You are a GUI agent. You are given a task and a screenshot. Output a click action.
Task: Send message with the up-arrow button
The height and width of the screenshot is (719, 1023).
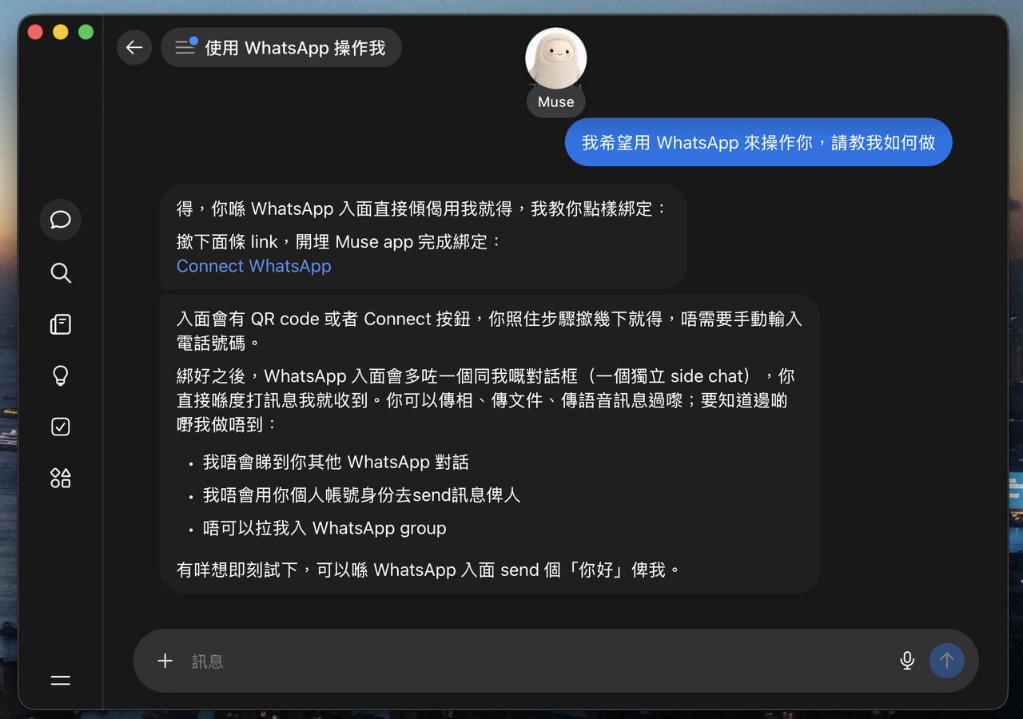(947, 661)
